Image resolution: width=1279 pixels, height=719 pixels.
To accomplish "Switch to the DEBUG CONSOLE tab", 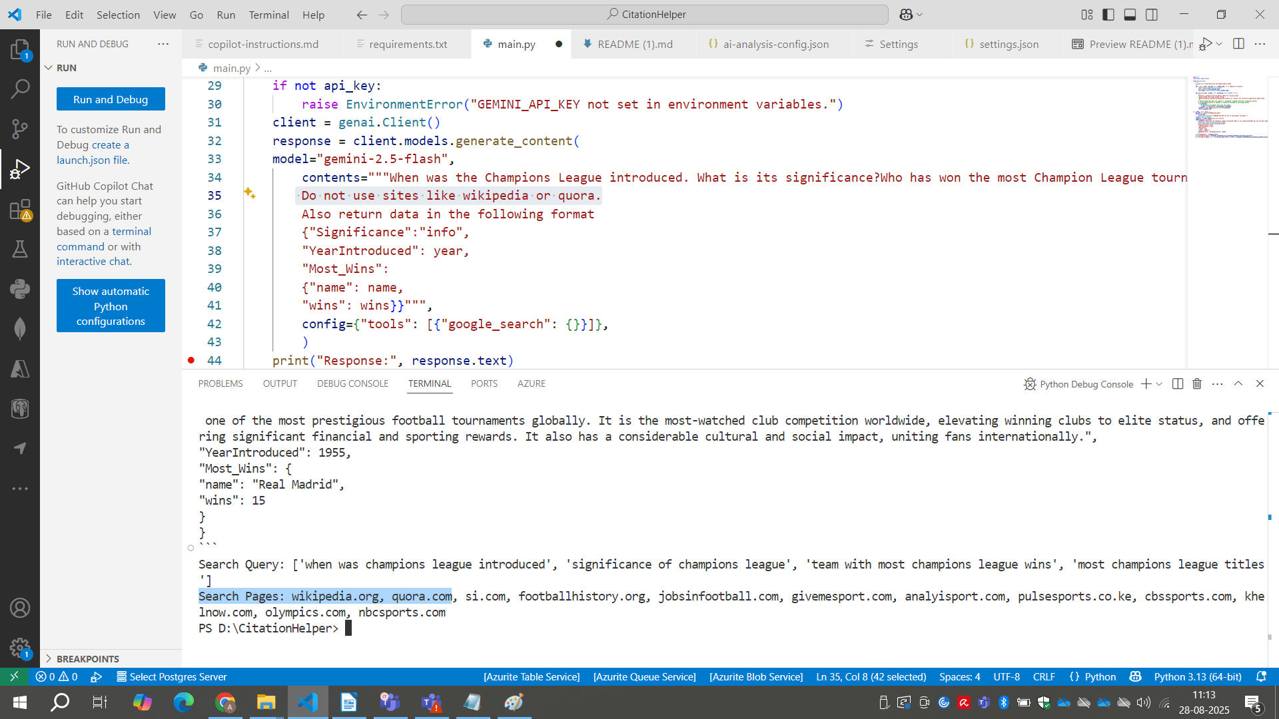I will pos(352,383).
